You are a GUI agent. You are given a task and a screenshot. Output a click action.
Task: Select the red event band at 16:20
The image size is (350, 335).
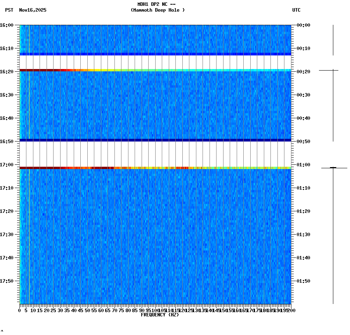[155, 71]
